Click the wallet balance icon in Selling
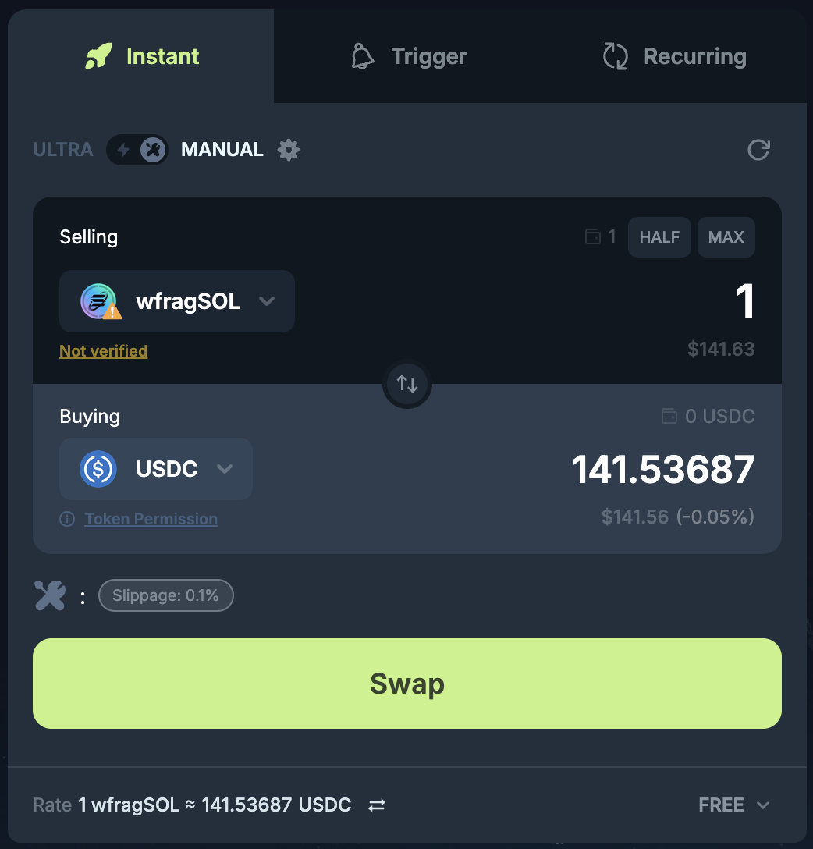Viewport: 813px width, 849px height. click(x=593, y=236)
